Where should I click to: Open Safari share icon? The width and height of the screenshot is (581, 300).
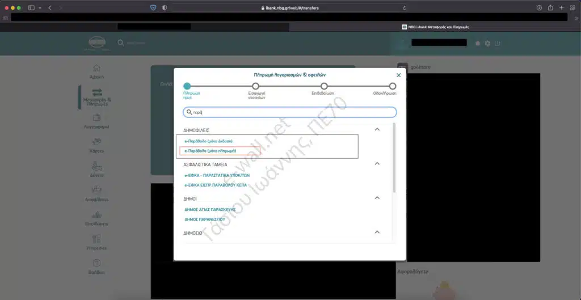pos(550,8)
